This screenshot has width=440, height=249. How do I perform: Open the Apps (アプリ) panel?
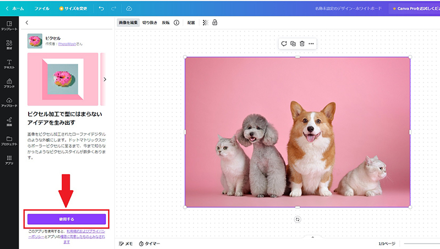pos(9,160)
